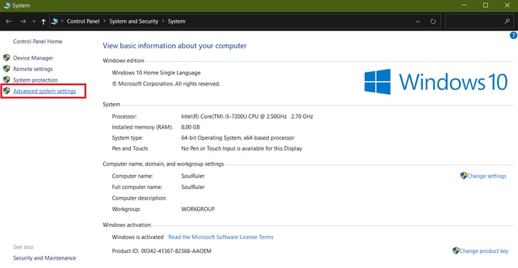
Task: Open the recent locations dropdown arrow
Action: pyautogui.click(x=34, y=21)
